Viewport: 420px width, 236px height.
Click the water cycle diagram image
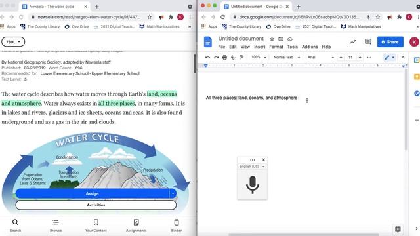click(96, 172)
